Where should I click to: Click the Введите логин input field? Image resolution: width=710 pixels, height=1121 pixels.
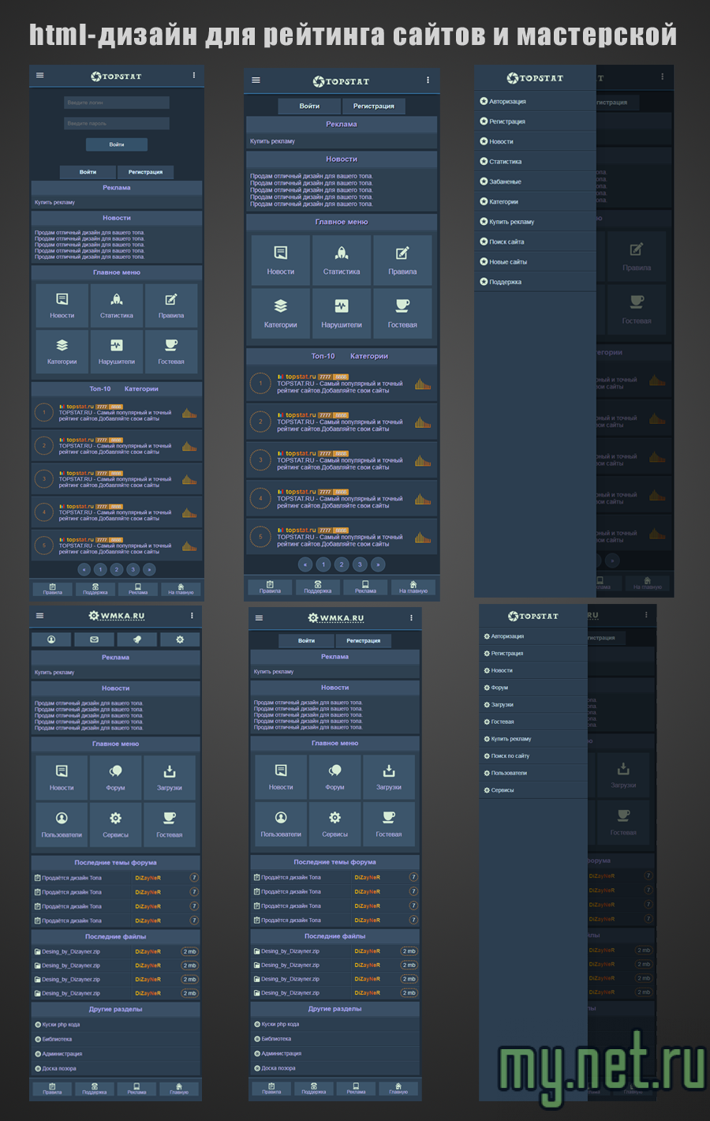(117, 103)
